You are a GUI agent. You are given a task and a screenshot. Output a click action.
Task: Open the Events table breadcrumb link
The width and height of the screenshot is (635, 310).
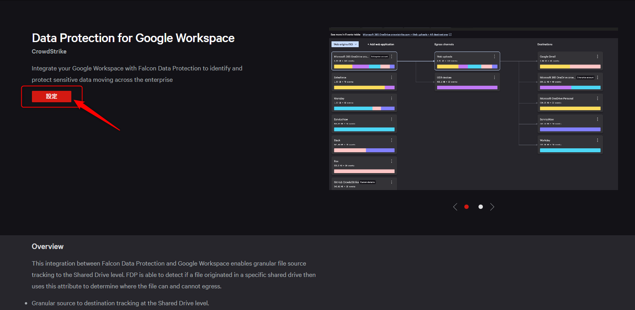point(405,35)
